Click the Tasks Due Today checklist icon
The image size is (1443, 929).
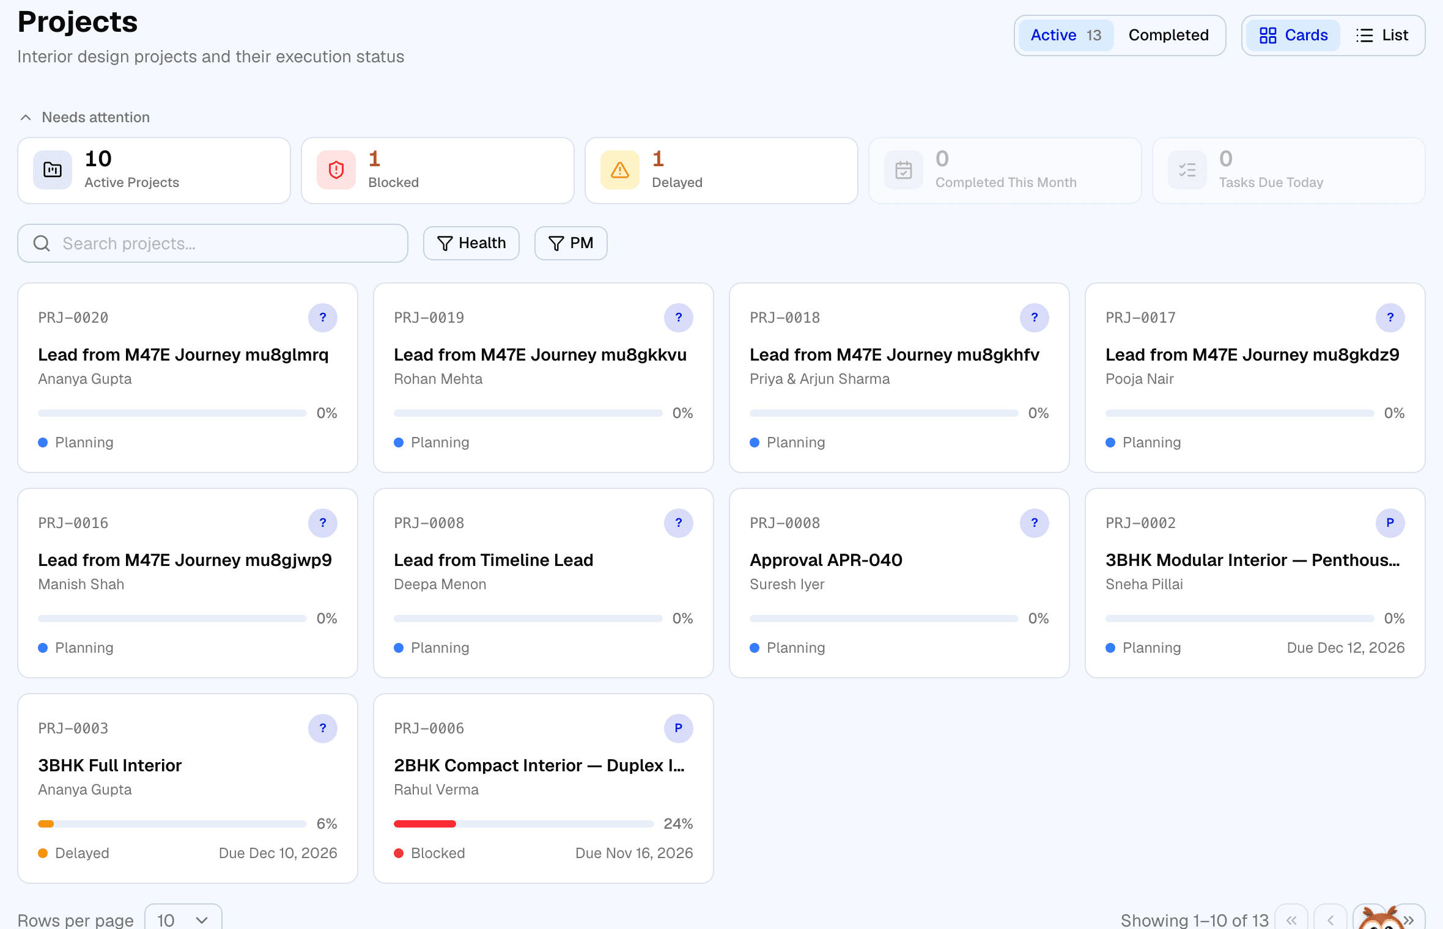(1187, 170)
